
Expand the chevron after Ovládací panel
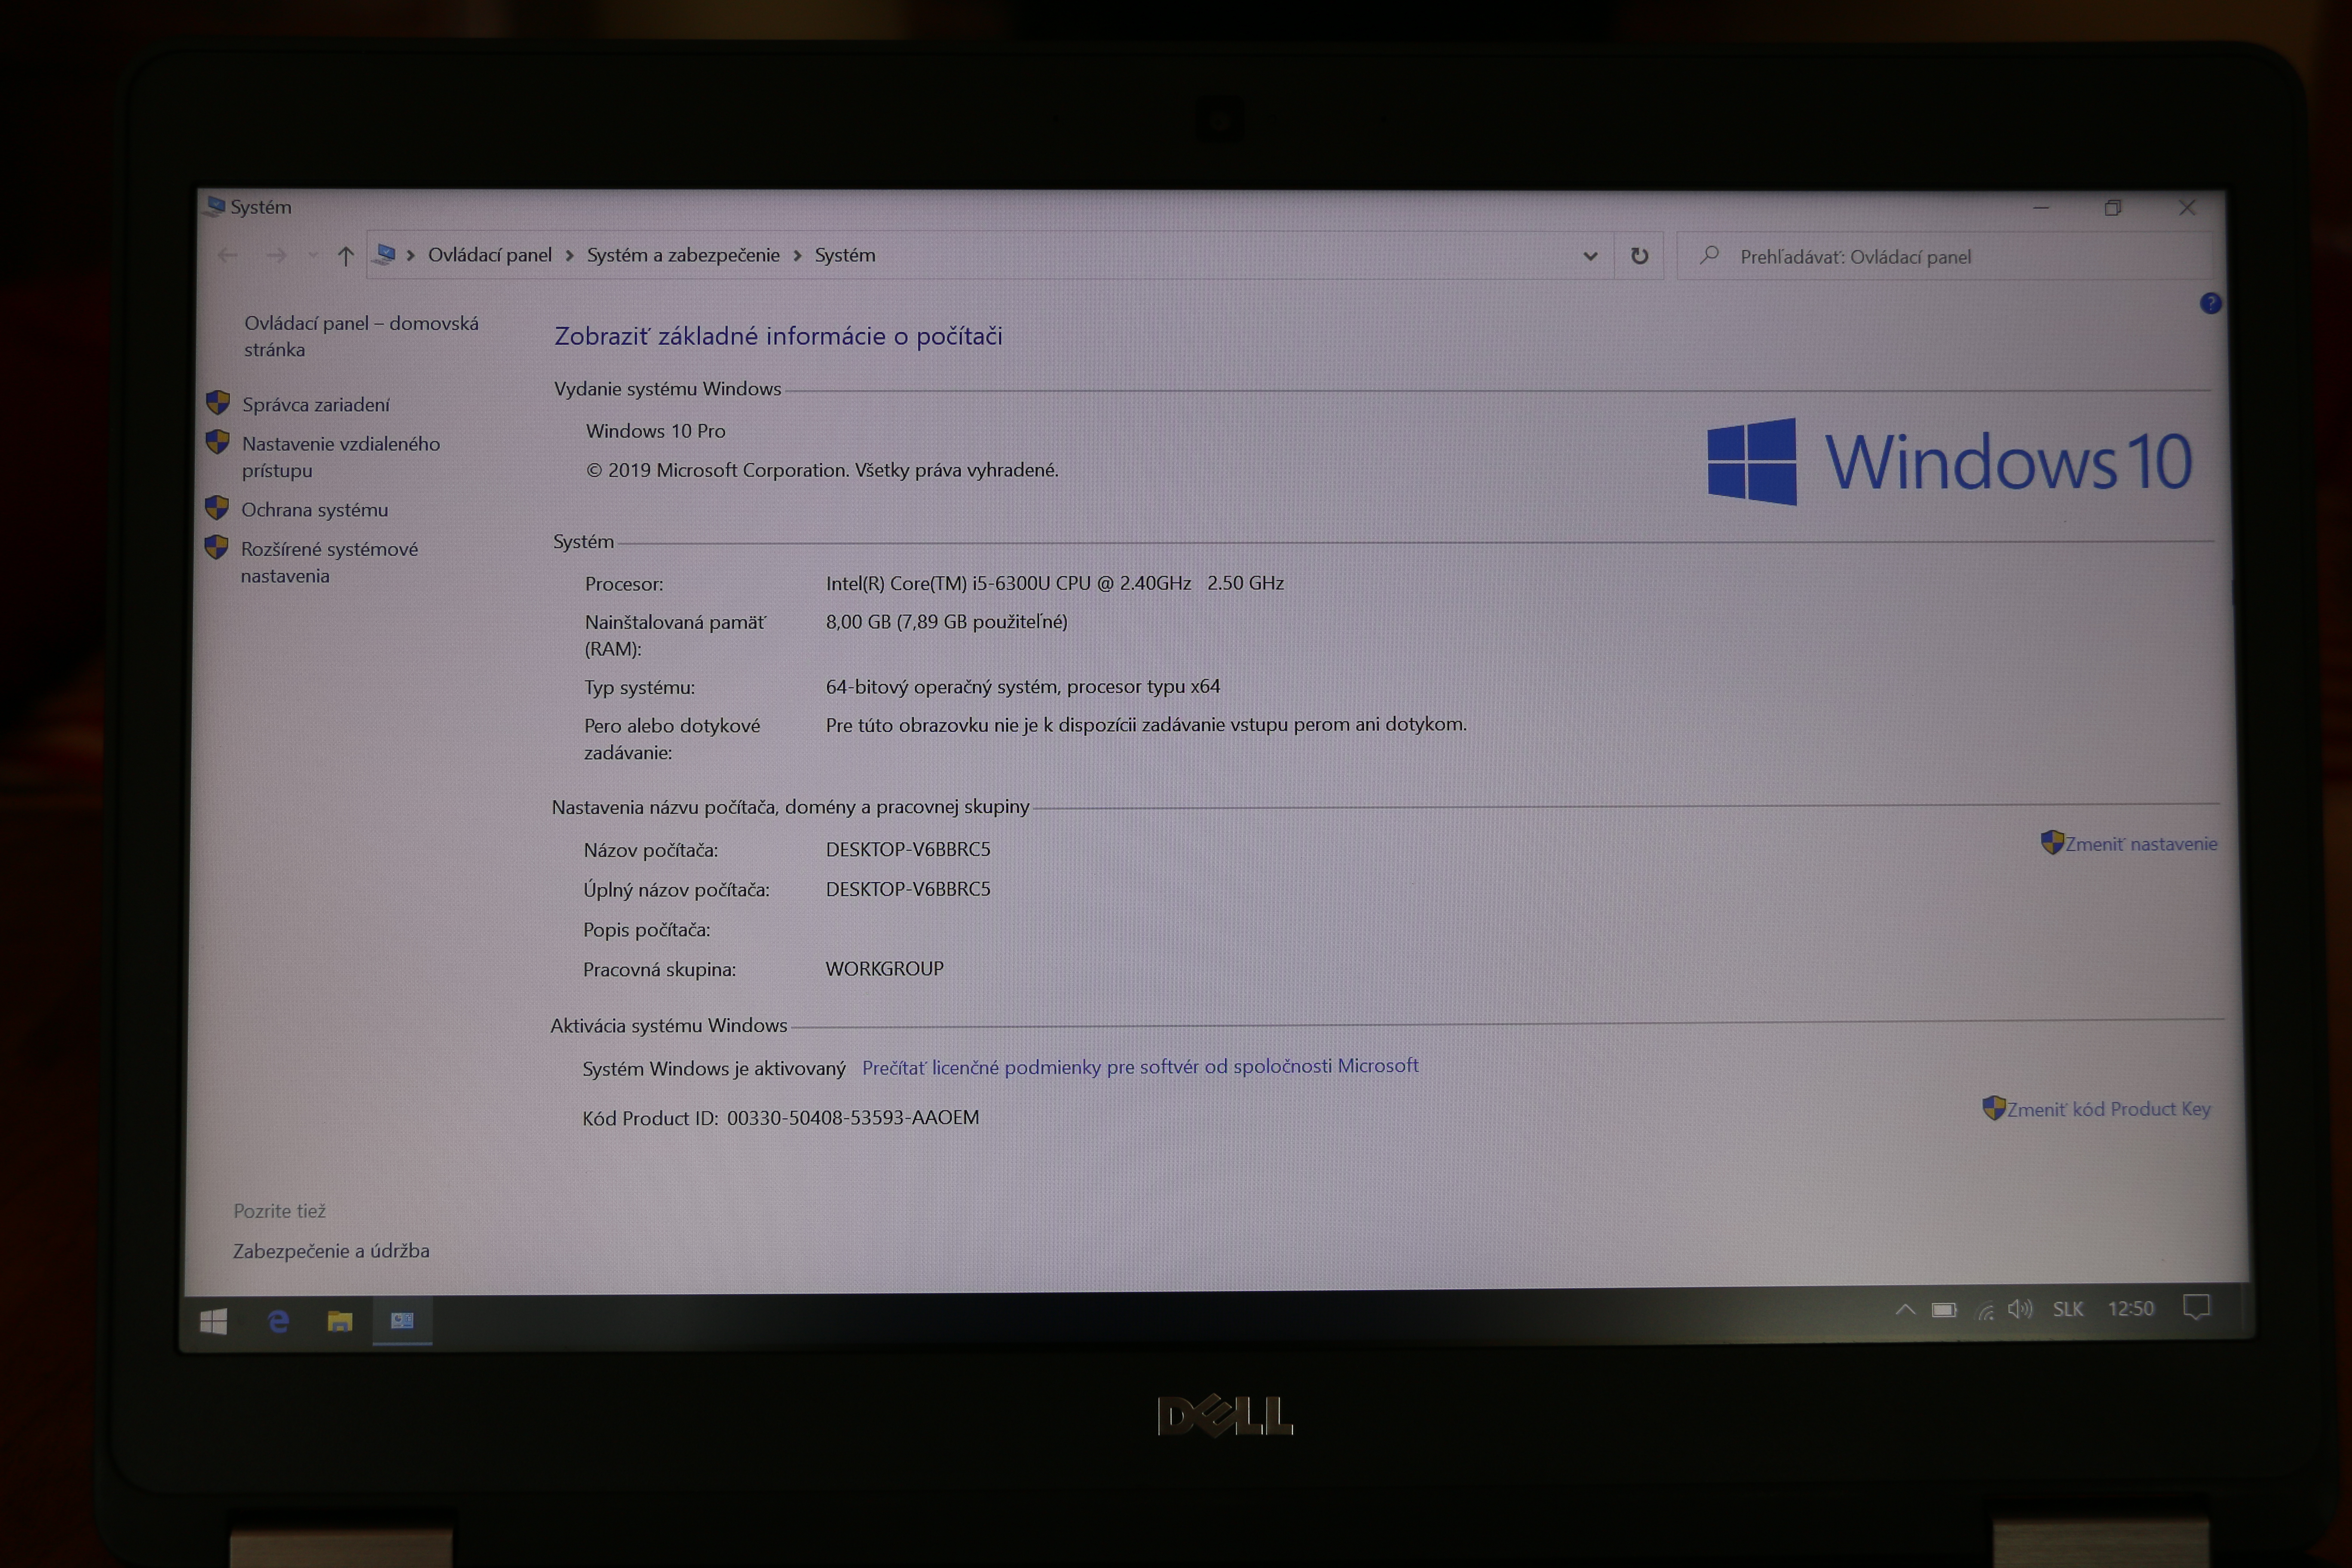pos(569,256)
